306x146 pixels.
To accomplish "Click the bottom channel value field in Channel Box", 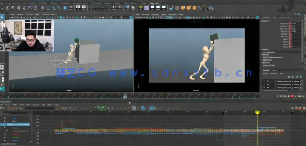I will pyautogui.click(x=296, y=47).
